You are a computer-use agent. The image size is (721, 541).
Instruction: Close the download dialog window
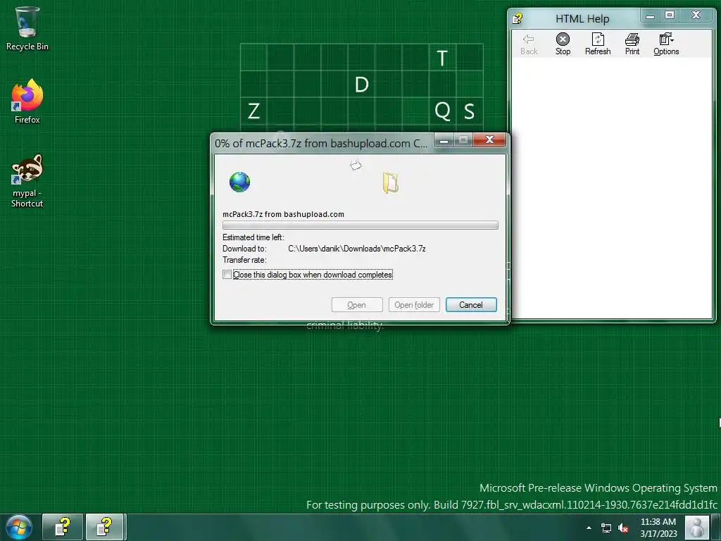coord(490,140)
